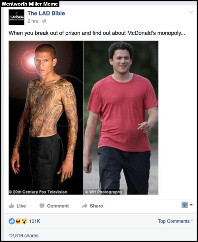Click the blue thumbs-up reaction icon
Viewport: 198px width, 242px height.
[x=12, y=221]
